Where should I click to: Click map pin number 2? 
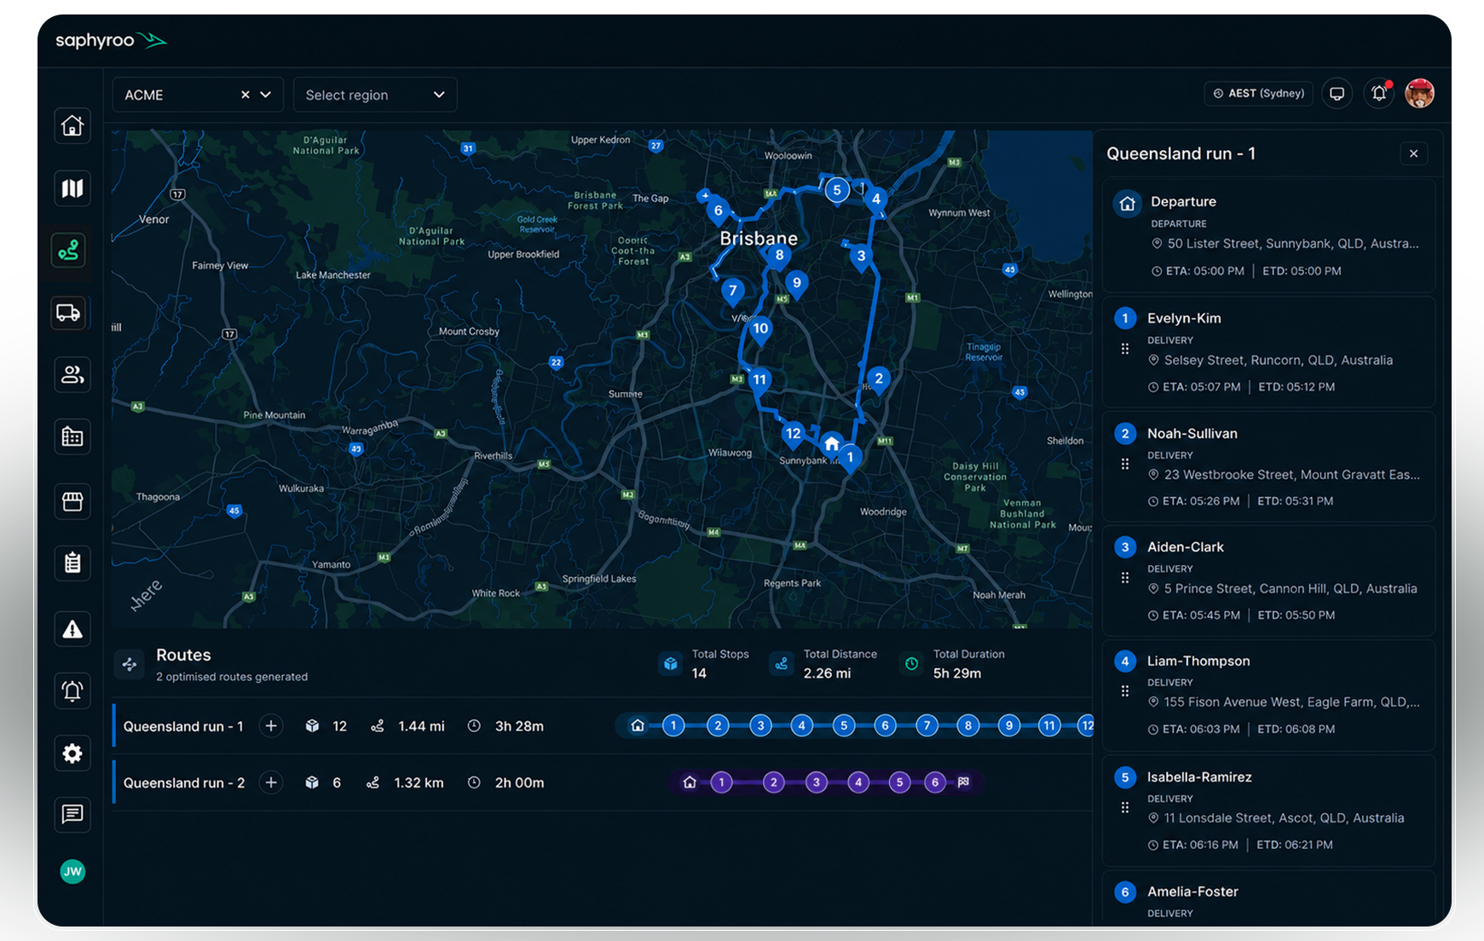[879, 380]
